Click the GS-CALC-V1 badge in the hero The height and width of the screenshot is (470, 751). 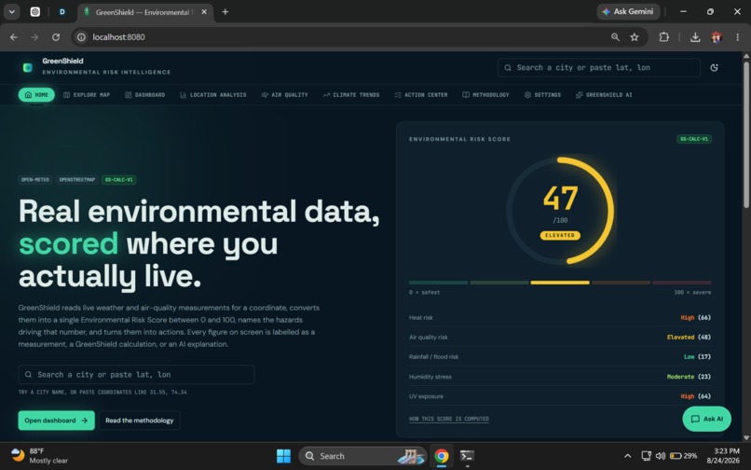coord(118,180)
